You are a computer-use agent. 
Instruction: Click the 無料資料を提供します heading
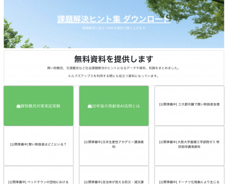pos(114,59)
